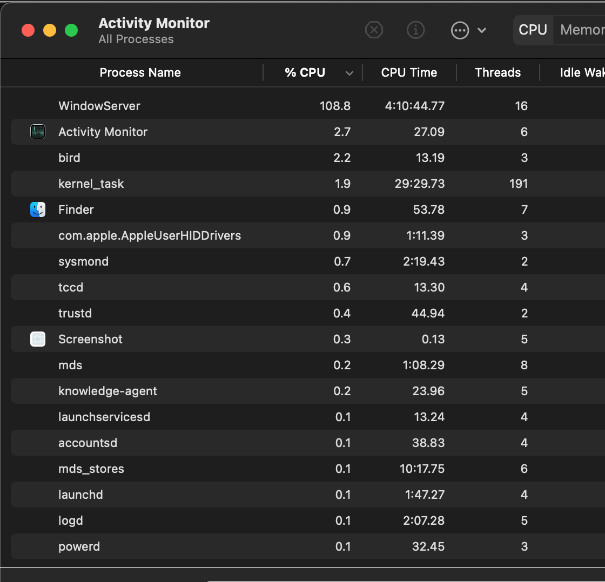Viewport: 605px width, 582px height.
Task: Click the CPU time 10:17.75
Action: point(422,469)
